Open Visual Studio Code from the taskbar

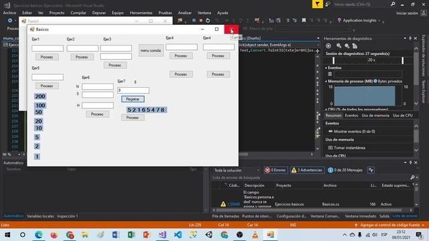[178, 235]
